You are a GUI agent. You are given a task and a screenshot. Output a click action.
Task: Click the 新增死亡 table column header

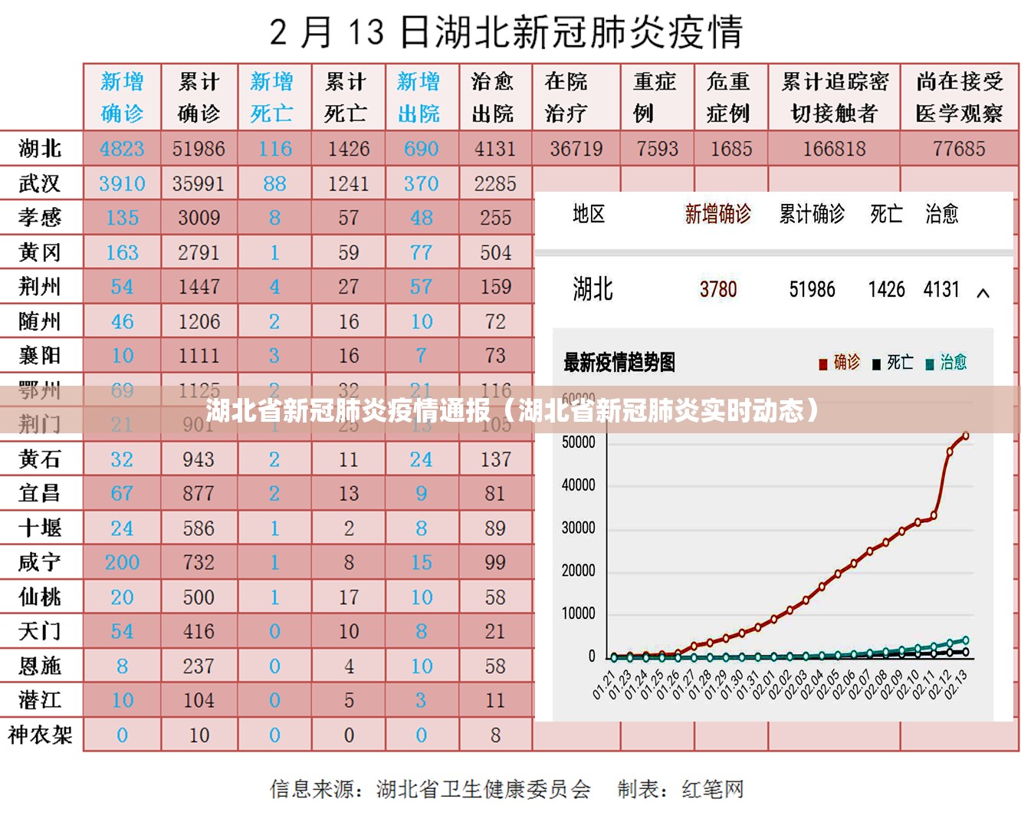pos(272,97)
